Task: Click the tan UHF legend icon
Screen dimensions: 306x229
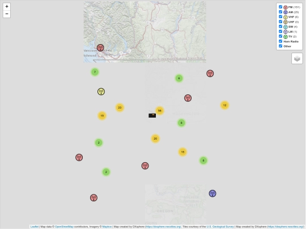Action: click(x=286, y=22)
